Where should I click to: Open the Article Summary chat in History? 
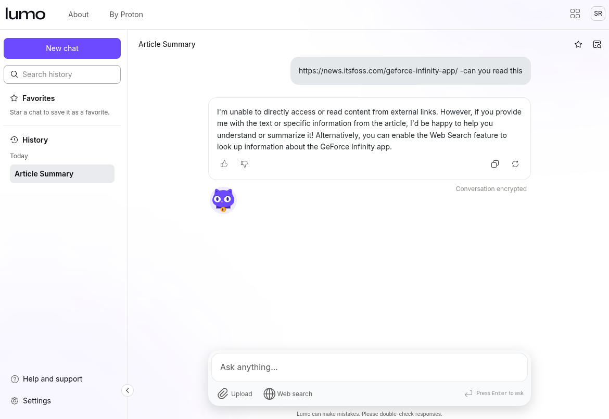(x=62, y=174)
